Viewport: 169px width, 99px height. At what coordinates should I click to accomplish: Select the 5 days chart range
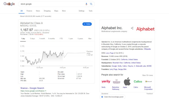click(x=32, y=39)
